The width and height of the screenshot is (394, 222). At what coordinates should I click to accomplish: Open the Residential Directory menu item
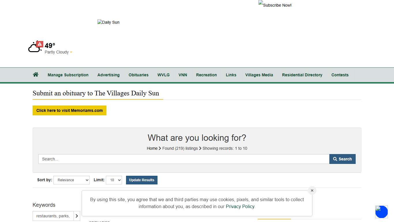302,75
